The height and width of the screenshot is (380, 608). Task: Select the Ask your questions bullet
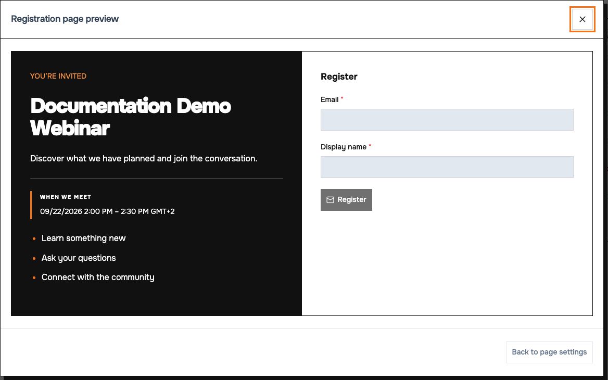[78, 258]
